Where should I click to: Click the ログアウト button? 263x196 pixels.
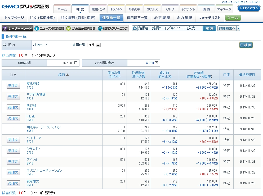[x=249, y=8]
